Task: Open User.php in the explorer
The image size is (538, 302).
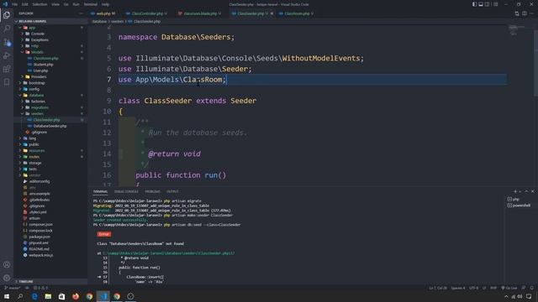Action: (x=40, y=70)
